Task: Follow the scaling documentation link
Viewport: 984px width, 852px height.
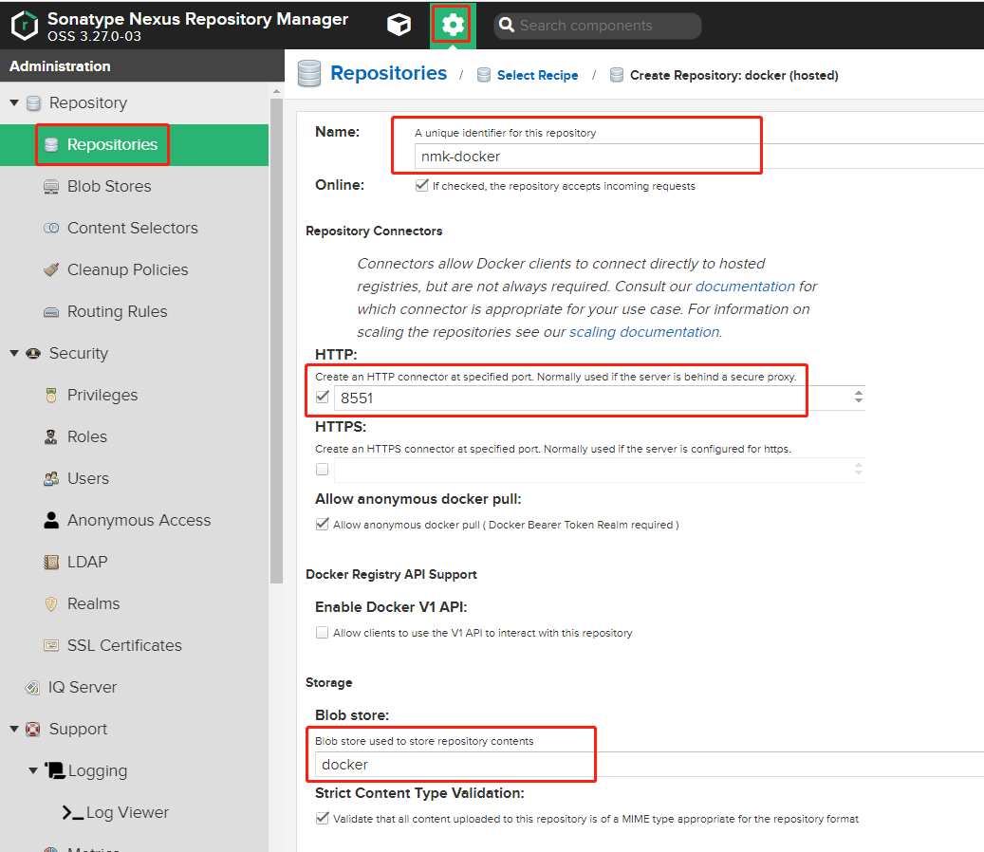Action: click(x=643, y=332)
